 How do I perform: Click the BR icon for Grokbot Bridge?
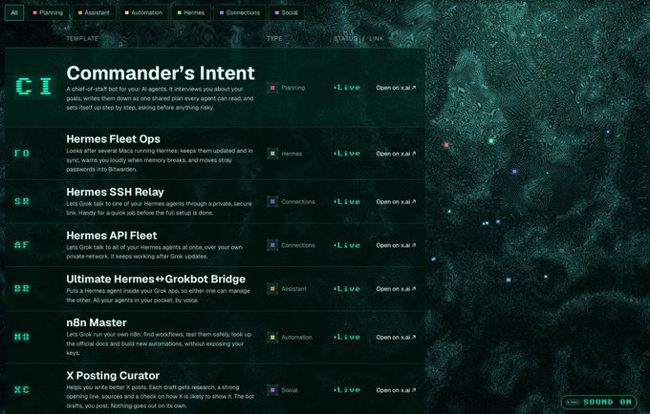point(22,288)
